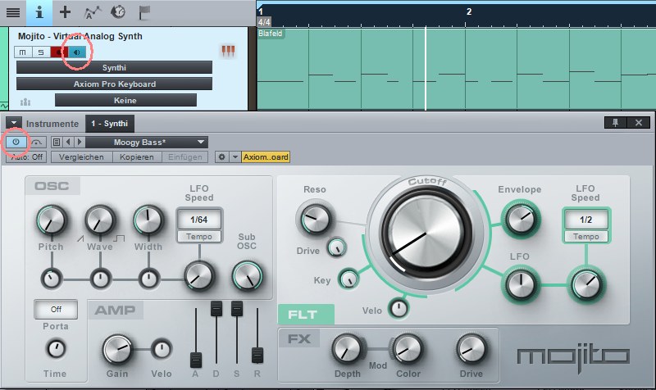
Task: Toggle the OSC LFO Tempo button
Action: pos(199,237)
